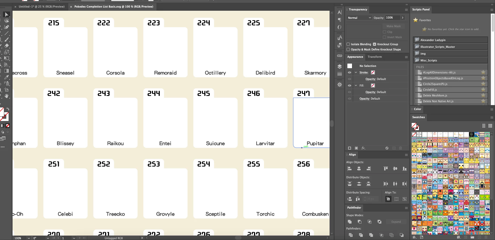The image size is (495, 240).
Task: Open the Character panel icon
Action: point(339,12)
